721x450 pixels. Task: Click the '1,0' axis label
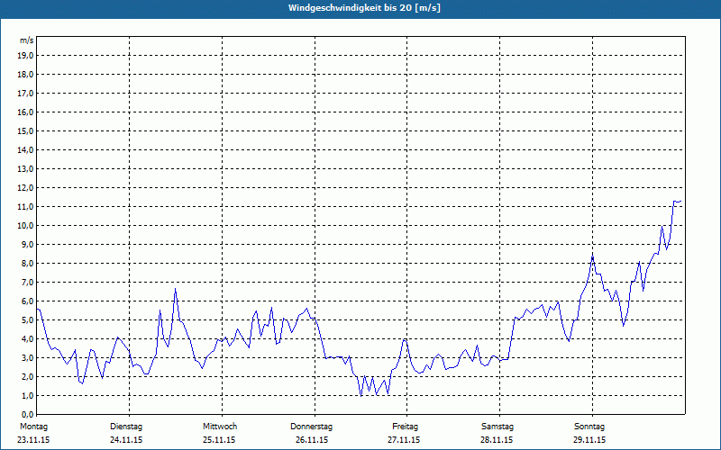point(27,395)
